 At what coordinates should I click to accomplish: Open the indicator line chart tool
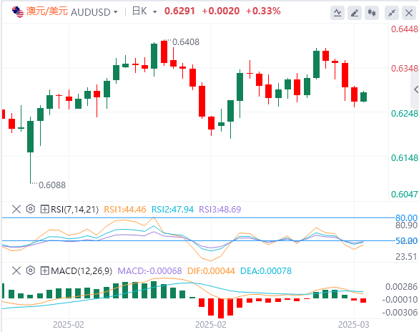coord(337,13)
